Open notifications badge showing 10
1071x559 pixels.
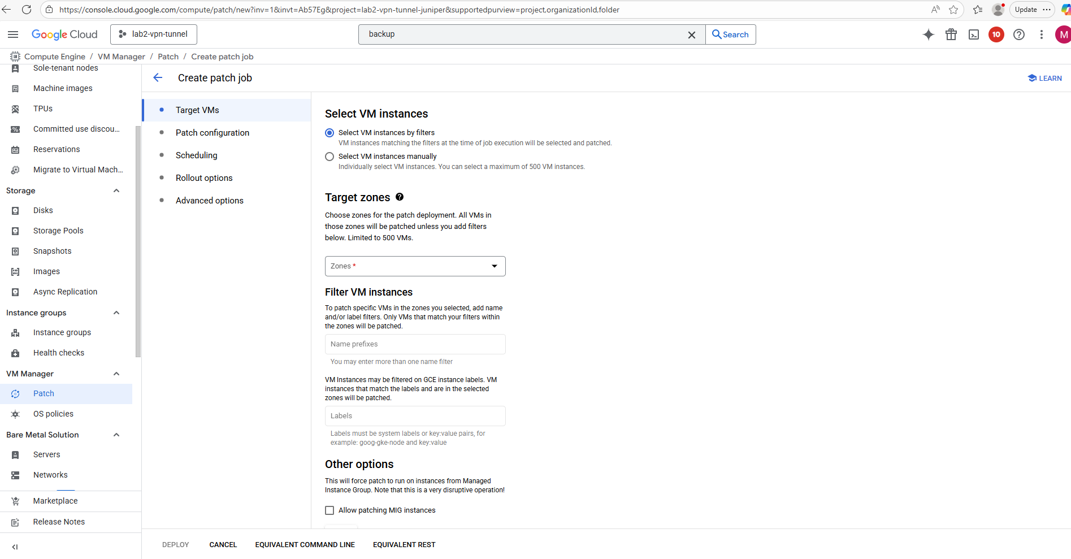(x=996, y=34)
